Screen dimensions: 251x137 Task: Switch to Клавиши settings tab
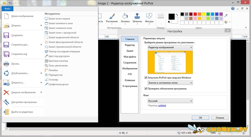(x=130, y=80)
